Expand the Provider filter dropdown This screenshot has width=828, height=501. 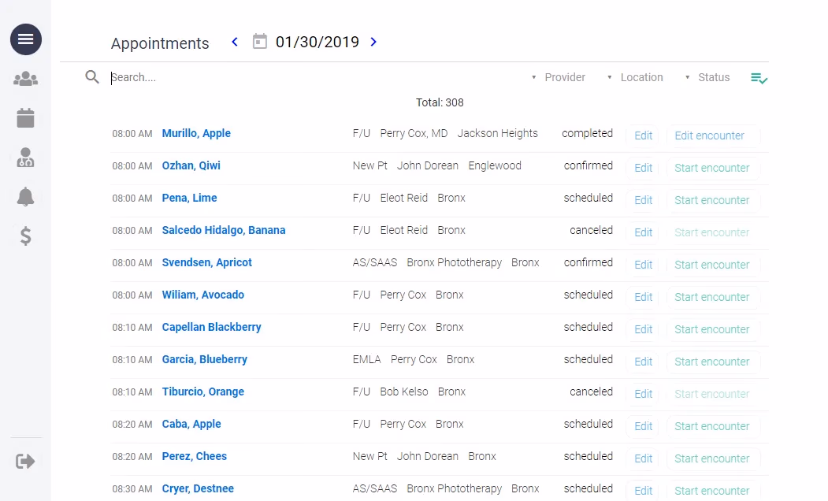pos(559,77)
